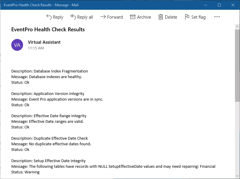Open the more actions ellipsis menu
Screen dimensions: 240x179
[x=217, y=17]
